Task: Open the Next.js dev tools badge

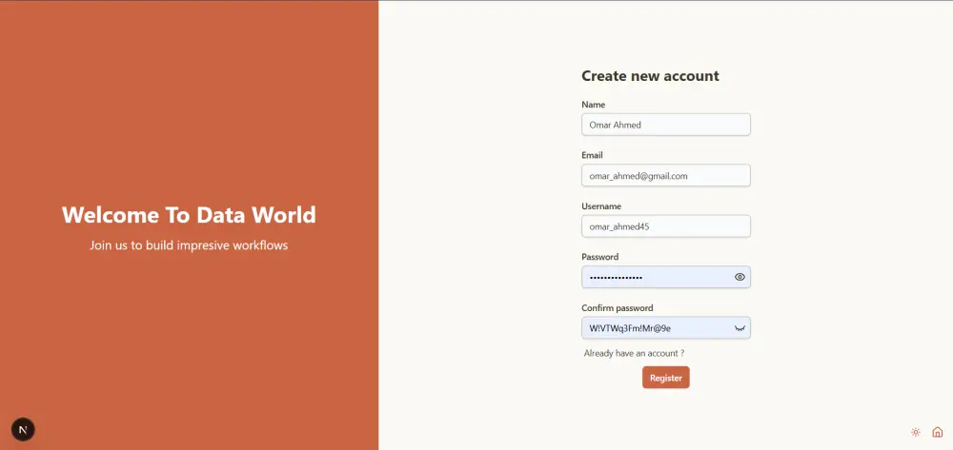Action: (x=23, y=429)
